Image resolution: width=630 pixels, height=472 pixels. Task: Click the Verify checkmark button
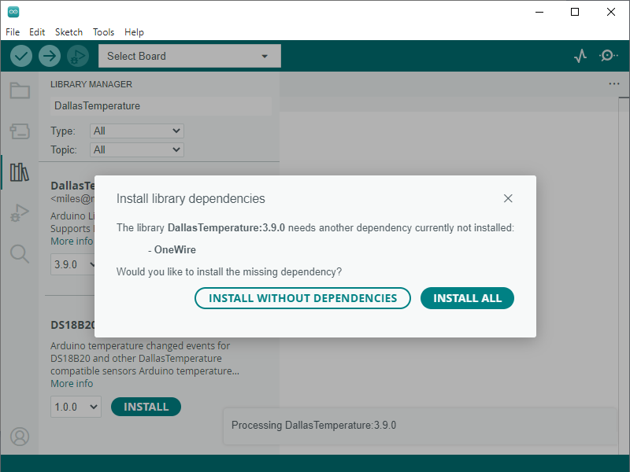click(21, 56)
